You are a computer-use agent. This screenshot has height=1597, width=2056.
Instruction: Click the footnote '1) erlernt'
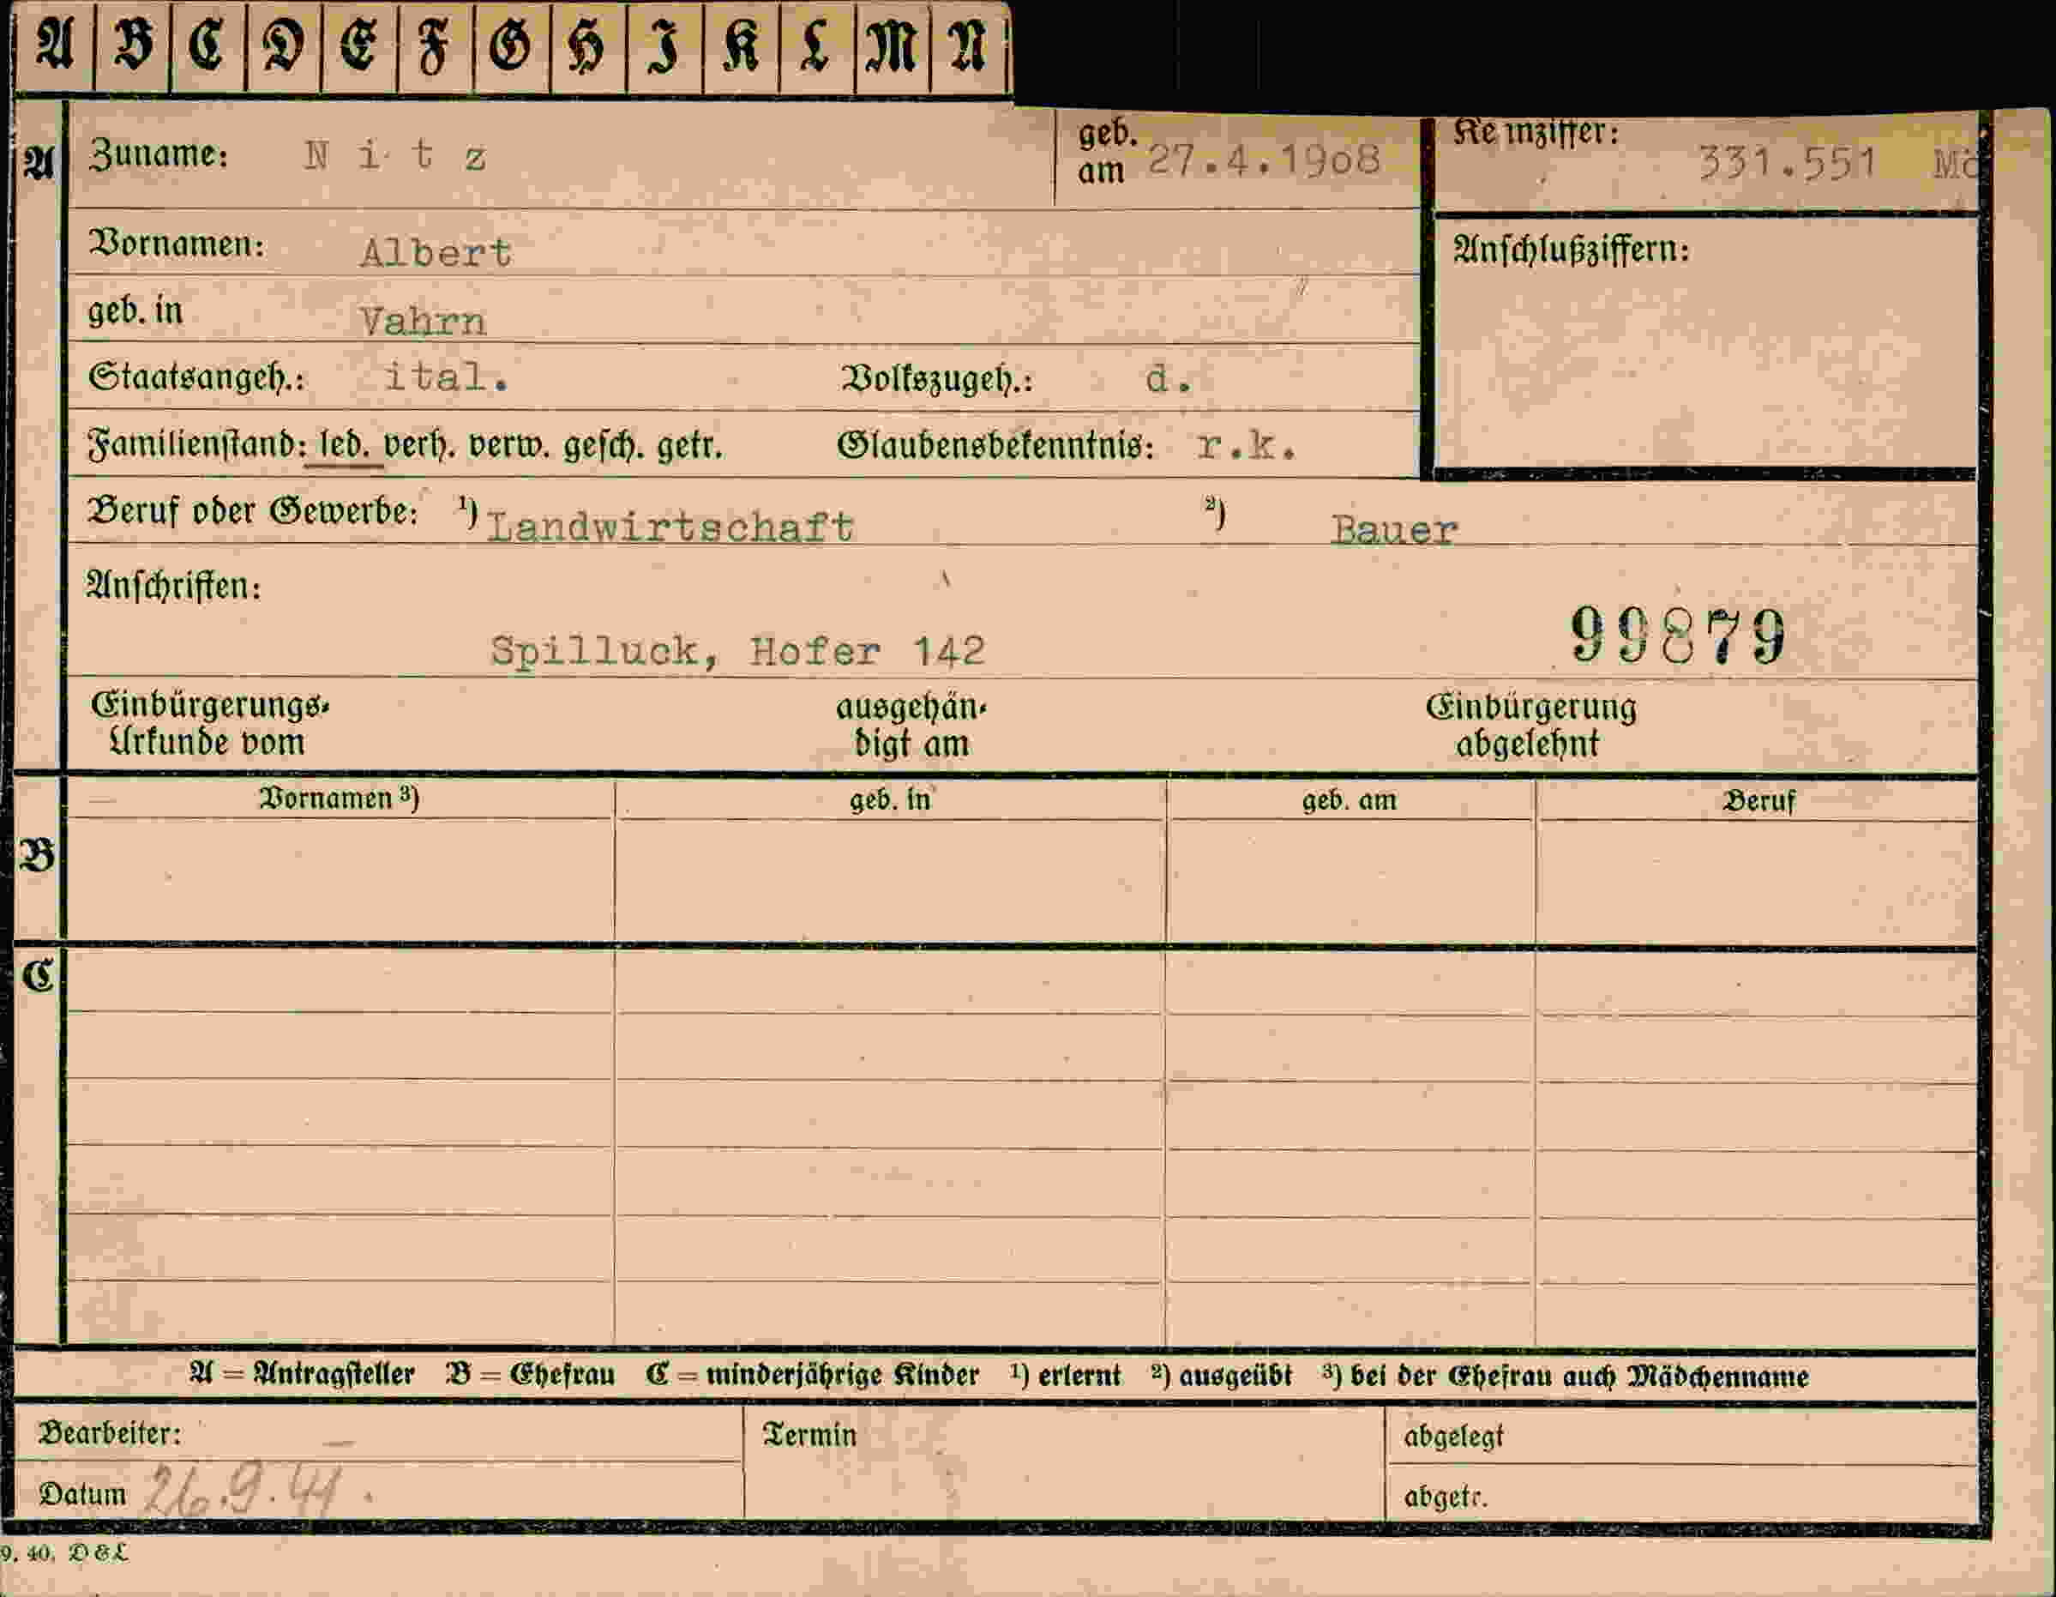1066,1376
